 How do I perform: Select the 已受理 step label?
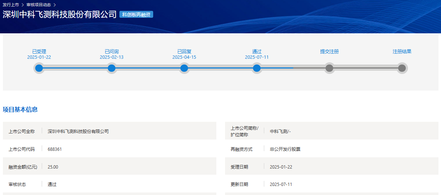[x=39, y=51]
